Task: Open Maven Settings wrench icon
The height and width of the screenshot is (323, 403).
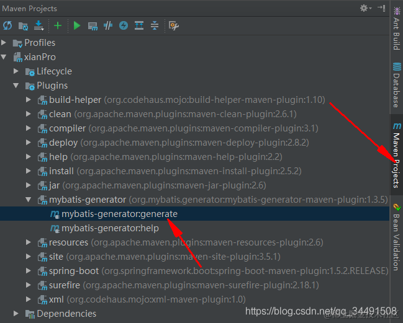Action: [174, 25]
